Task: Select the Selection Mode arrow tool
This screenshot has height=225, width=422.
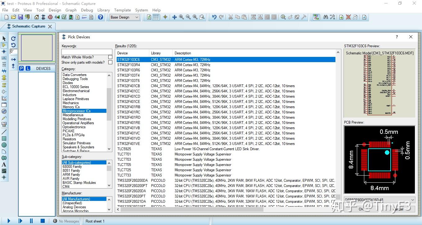Action: click(x=4, y=38)
